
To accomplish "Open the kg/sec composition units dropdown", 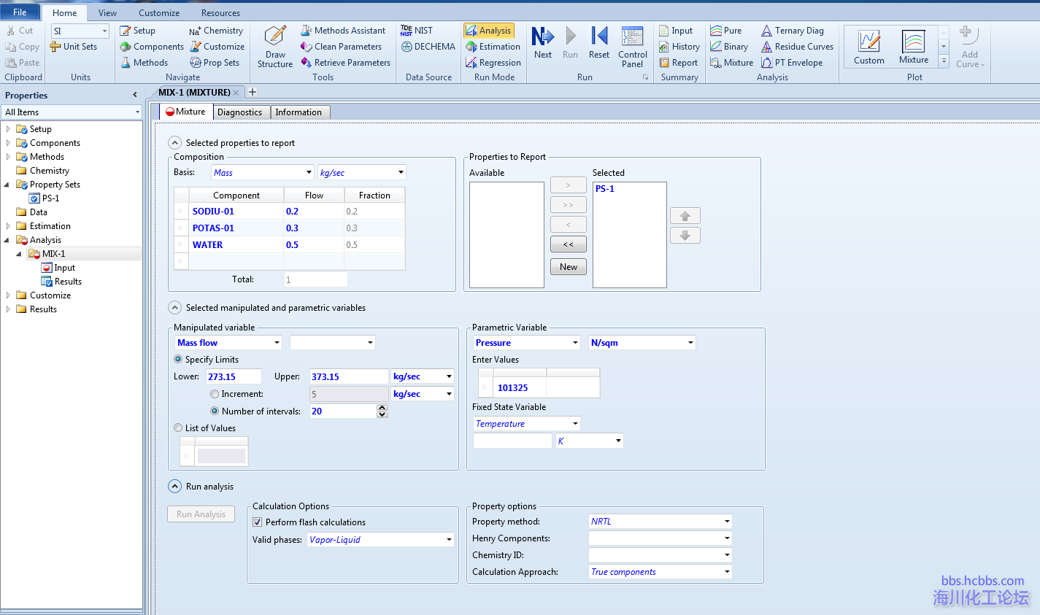I will pyautogui.click(x=362, y=173).
